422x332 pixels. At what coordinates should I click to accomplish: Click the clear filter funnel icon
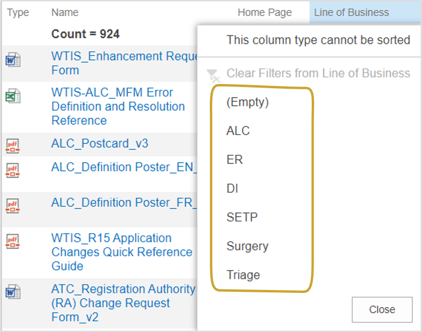213,76
